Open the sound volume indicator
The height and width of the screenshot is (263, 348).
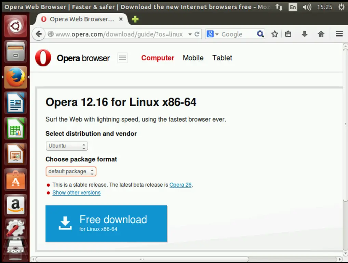(x=307, y=7)
